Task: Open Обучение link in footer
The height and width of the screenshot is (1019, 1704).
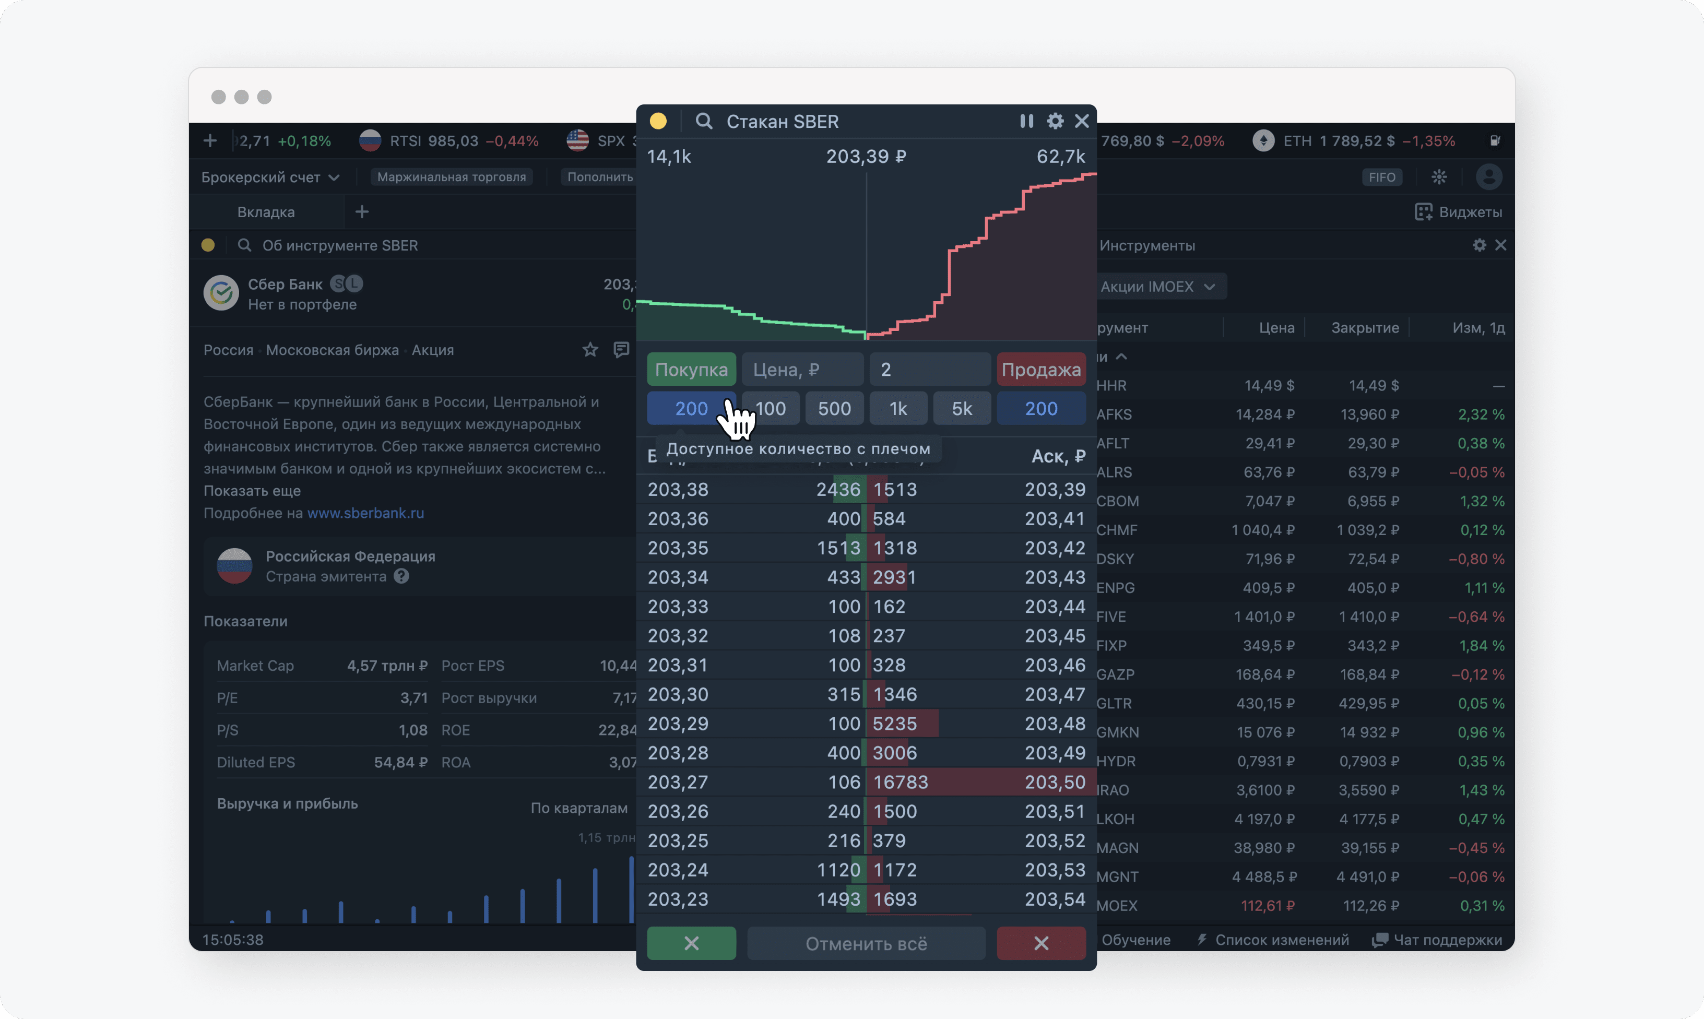Action: click(x=1135, y=940)
